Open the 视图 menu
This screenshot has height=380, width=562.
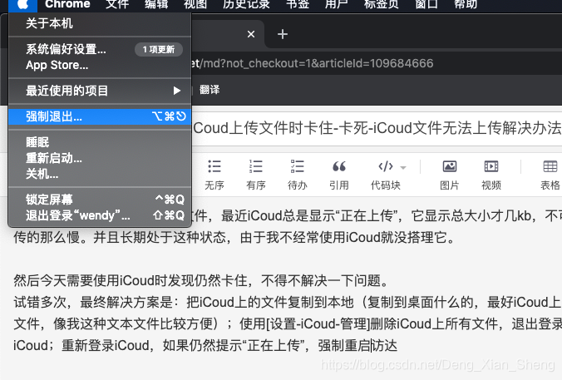point(195,4)
